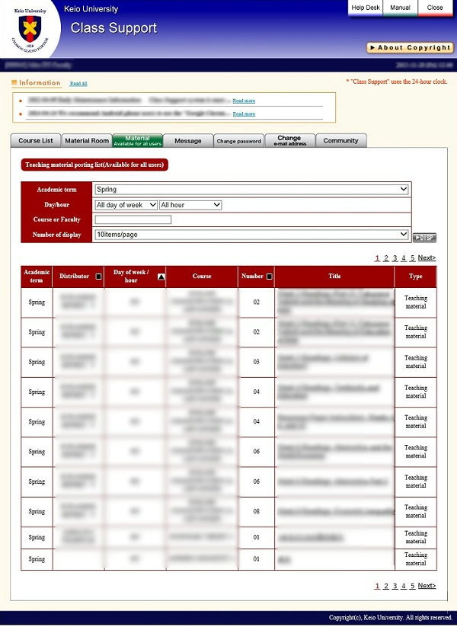Screen dimensions: 457x627
Task: Click top Next> pagination link
Action: coord(427,258)
